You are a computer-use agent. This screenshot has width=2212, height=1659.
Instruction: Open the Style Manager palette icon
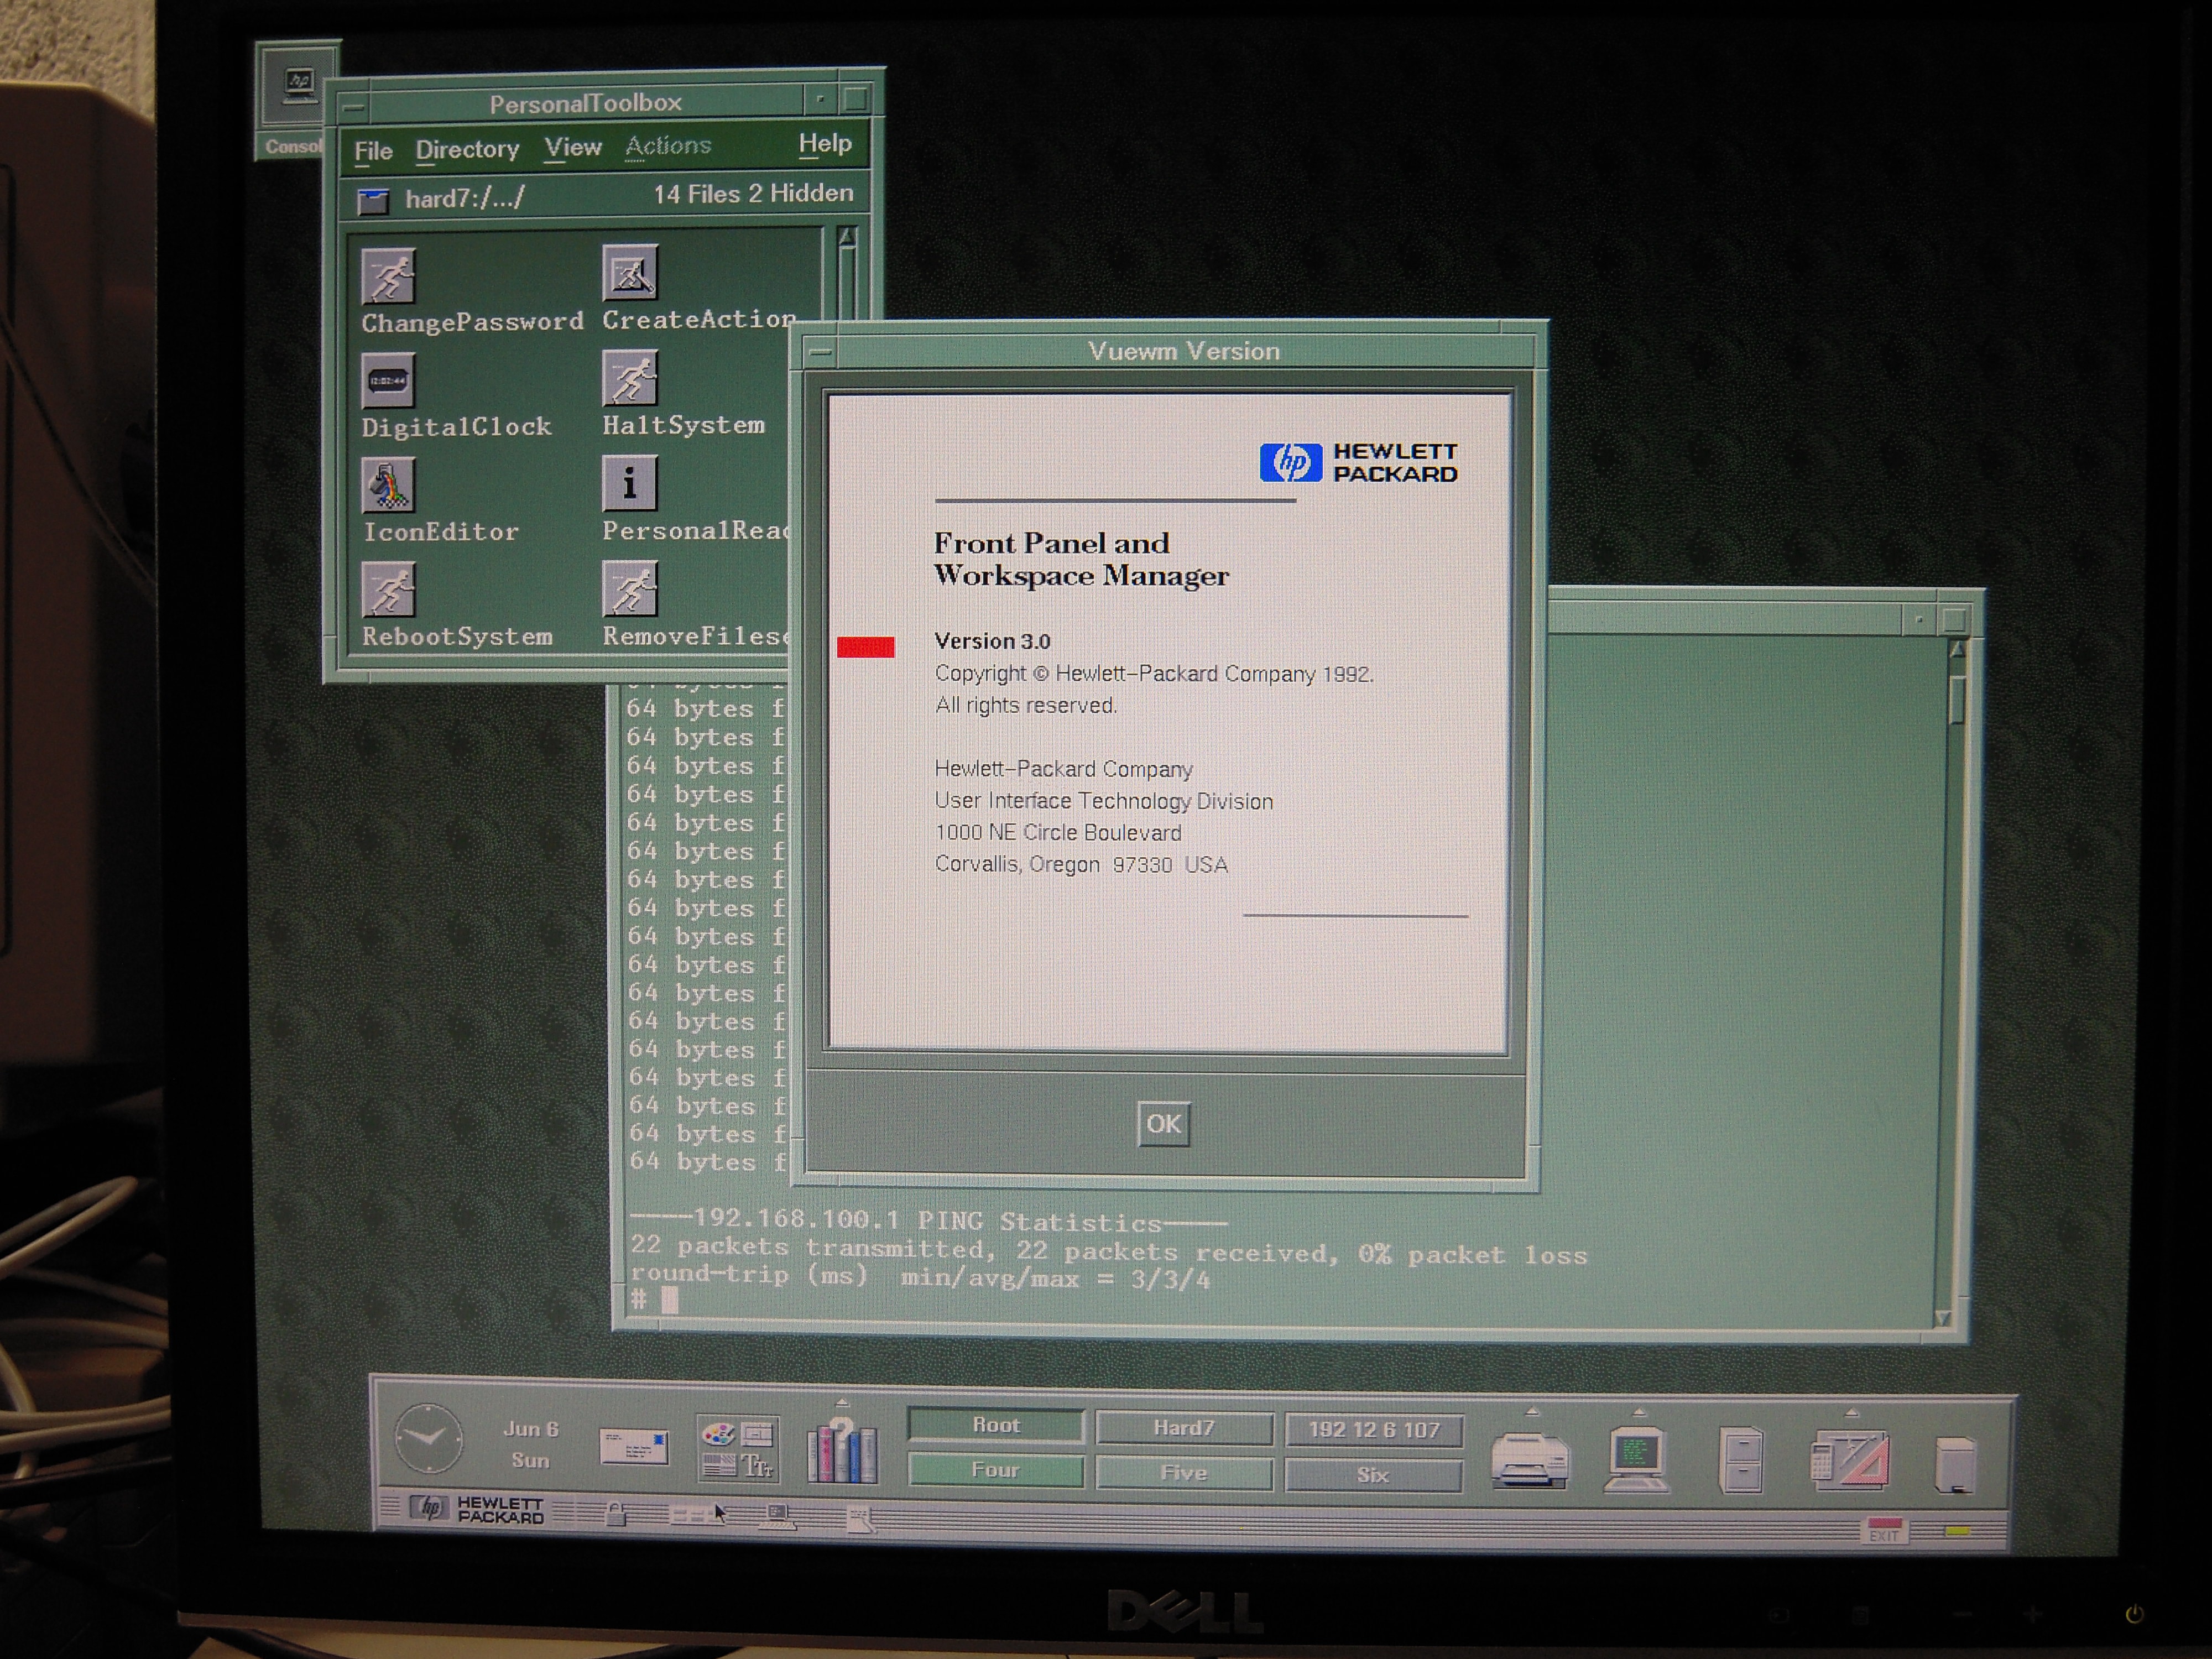pyautogui.click(x=738, y=1449)
